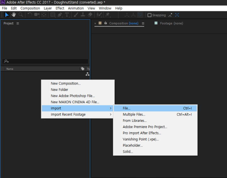Expand the Import Recent Footage submenu arrow
The height and width of the screenshot is (178, 227).
[x=111, y=115]
